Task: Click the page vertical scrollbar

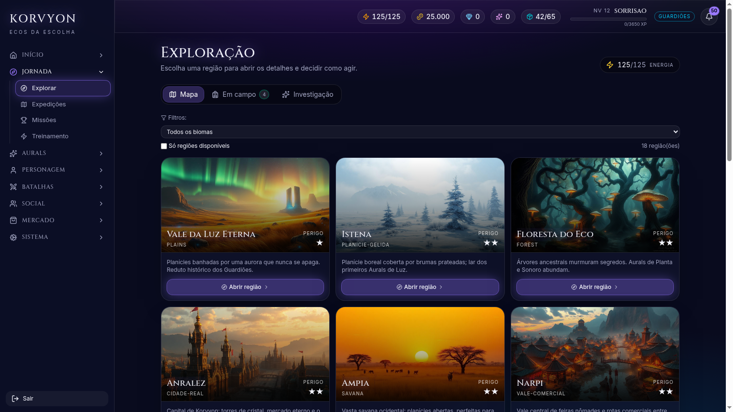Action: (729, 86)
